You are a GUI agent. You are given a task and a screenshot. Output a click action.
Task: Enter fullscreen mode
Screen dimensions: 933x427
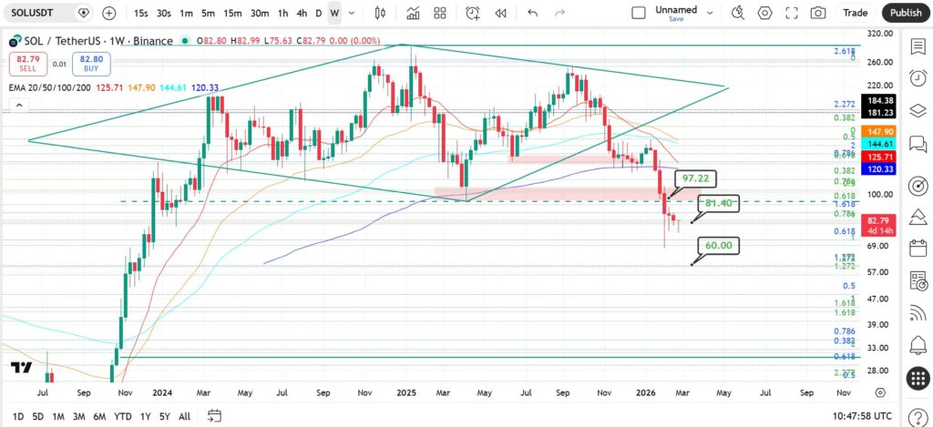(792, 13)
